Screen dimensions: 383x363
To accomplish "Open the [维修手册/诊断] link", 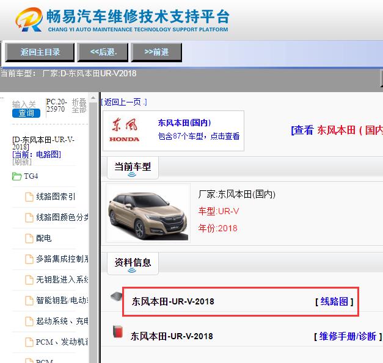I will 348,336.
